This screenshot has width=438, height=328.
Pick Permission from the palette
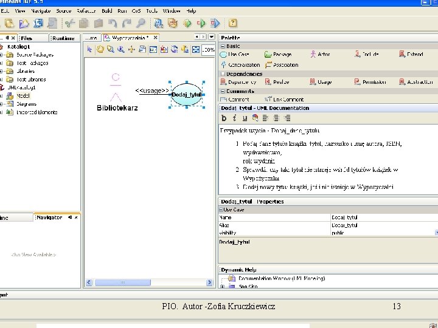pyautogui.click(x=370, y=82)
